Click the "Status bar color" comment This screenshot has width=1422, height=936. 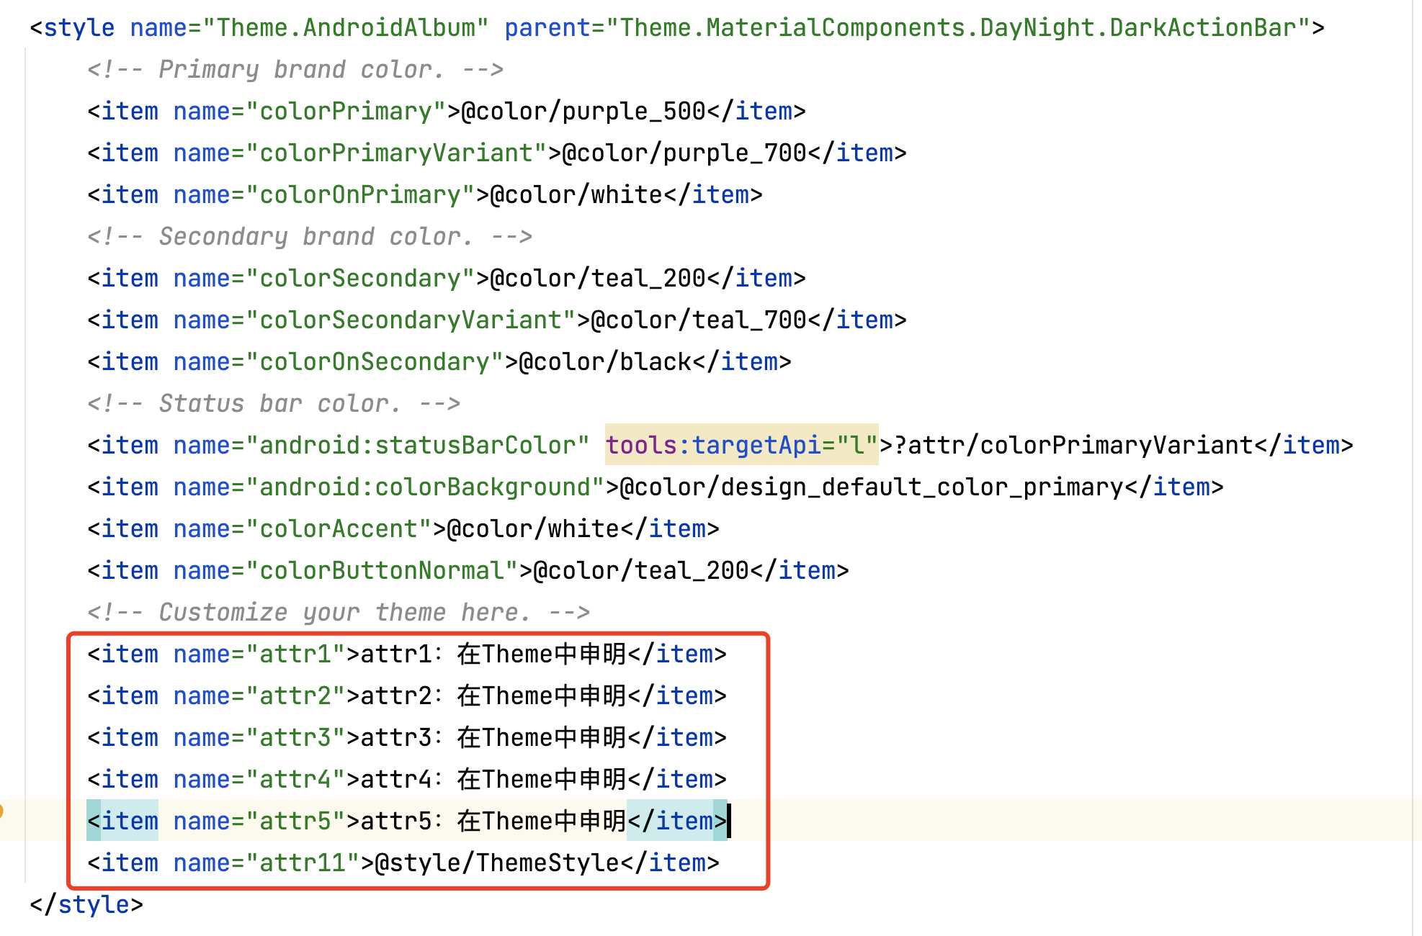pyautogui.click(x=274, y=404)
